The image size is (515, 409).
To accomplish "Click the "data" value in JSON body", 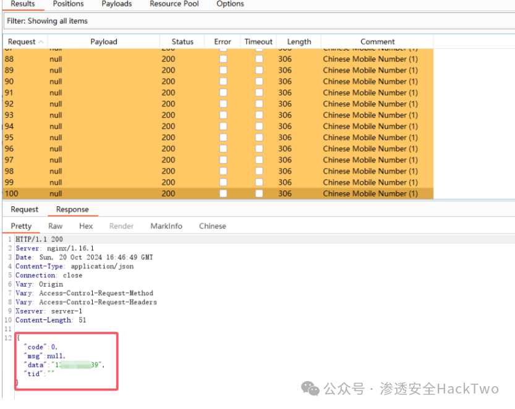I will point(78,365).
